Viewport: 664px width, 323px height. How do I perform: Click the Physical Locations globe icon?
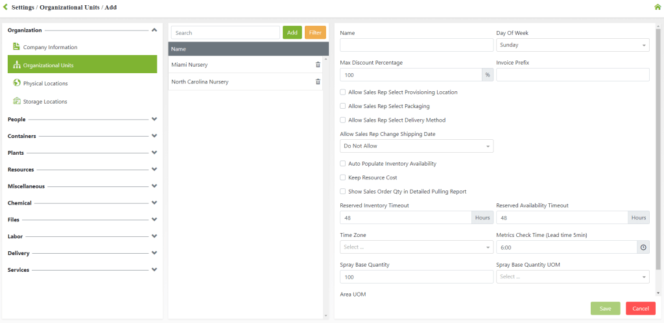pos(17,83)
